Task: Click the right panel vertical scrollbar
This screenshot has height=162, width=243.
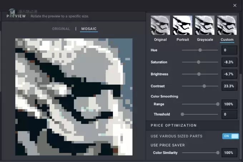Action: coord(240,116)
